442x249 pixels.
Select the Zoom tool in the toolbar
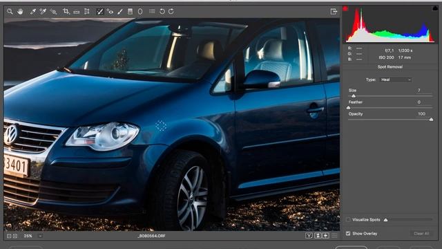coord(10,12)
